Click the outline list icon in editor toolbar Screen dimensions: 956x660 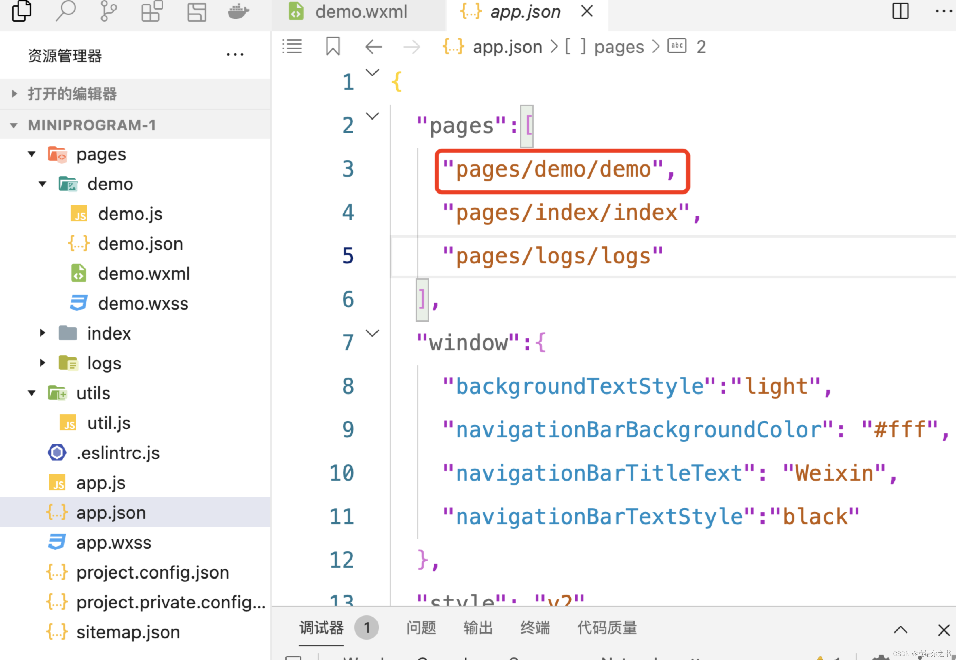(292, 46)
